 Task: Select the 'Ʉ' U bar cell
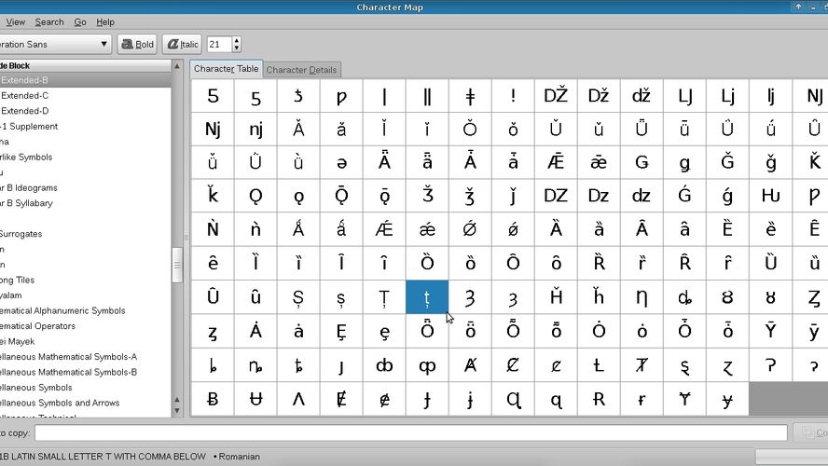(255, 400)
